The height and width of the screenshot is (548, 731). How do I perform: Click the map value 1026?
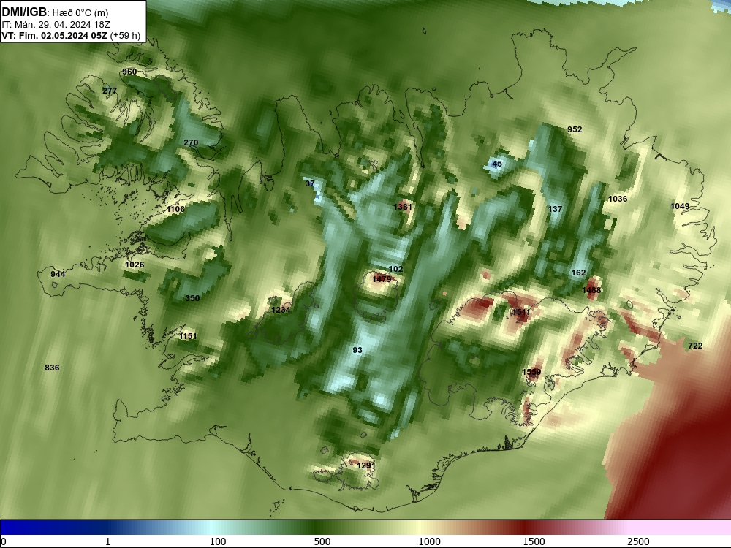135,265
